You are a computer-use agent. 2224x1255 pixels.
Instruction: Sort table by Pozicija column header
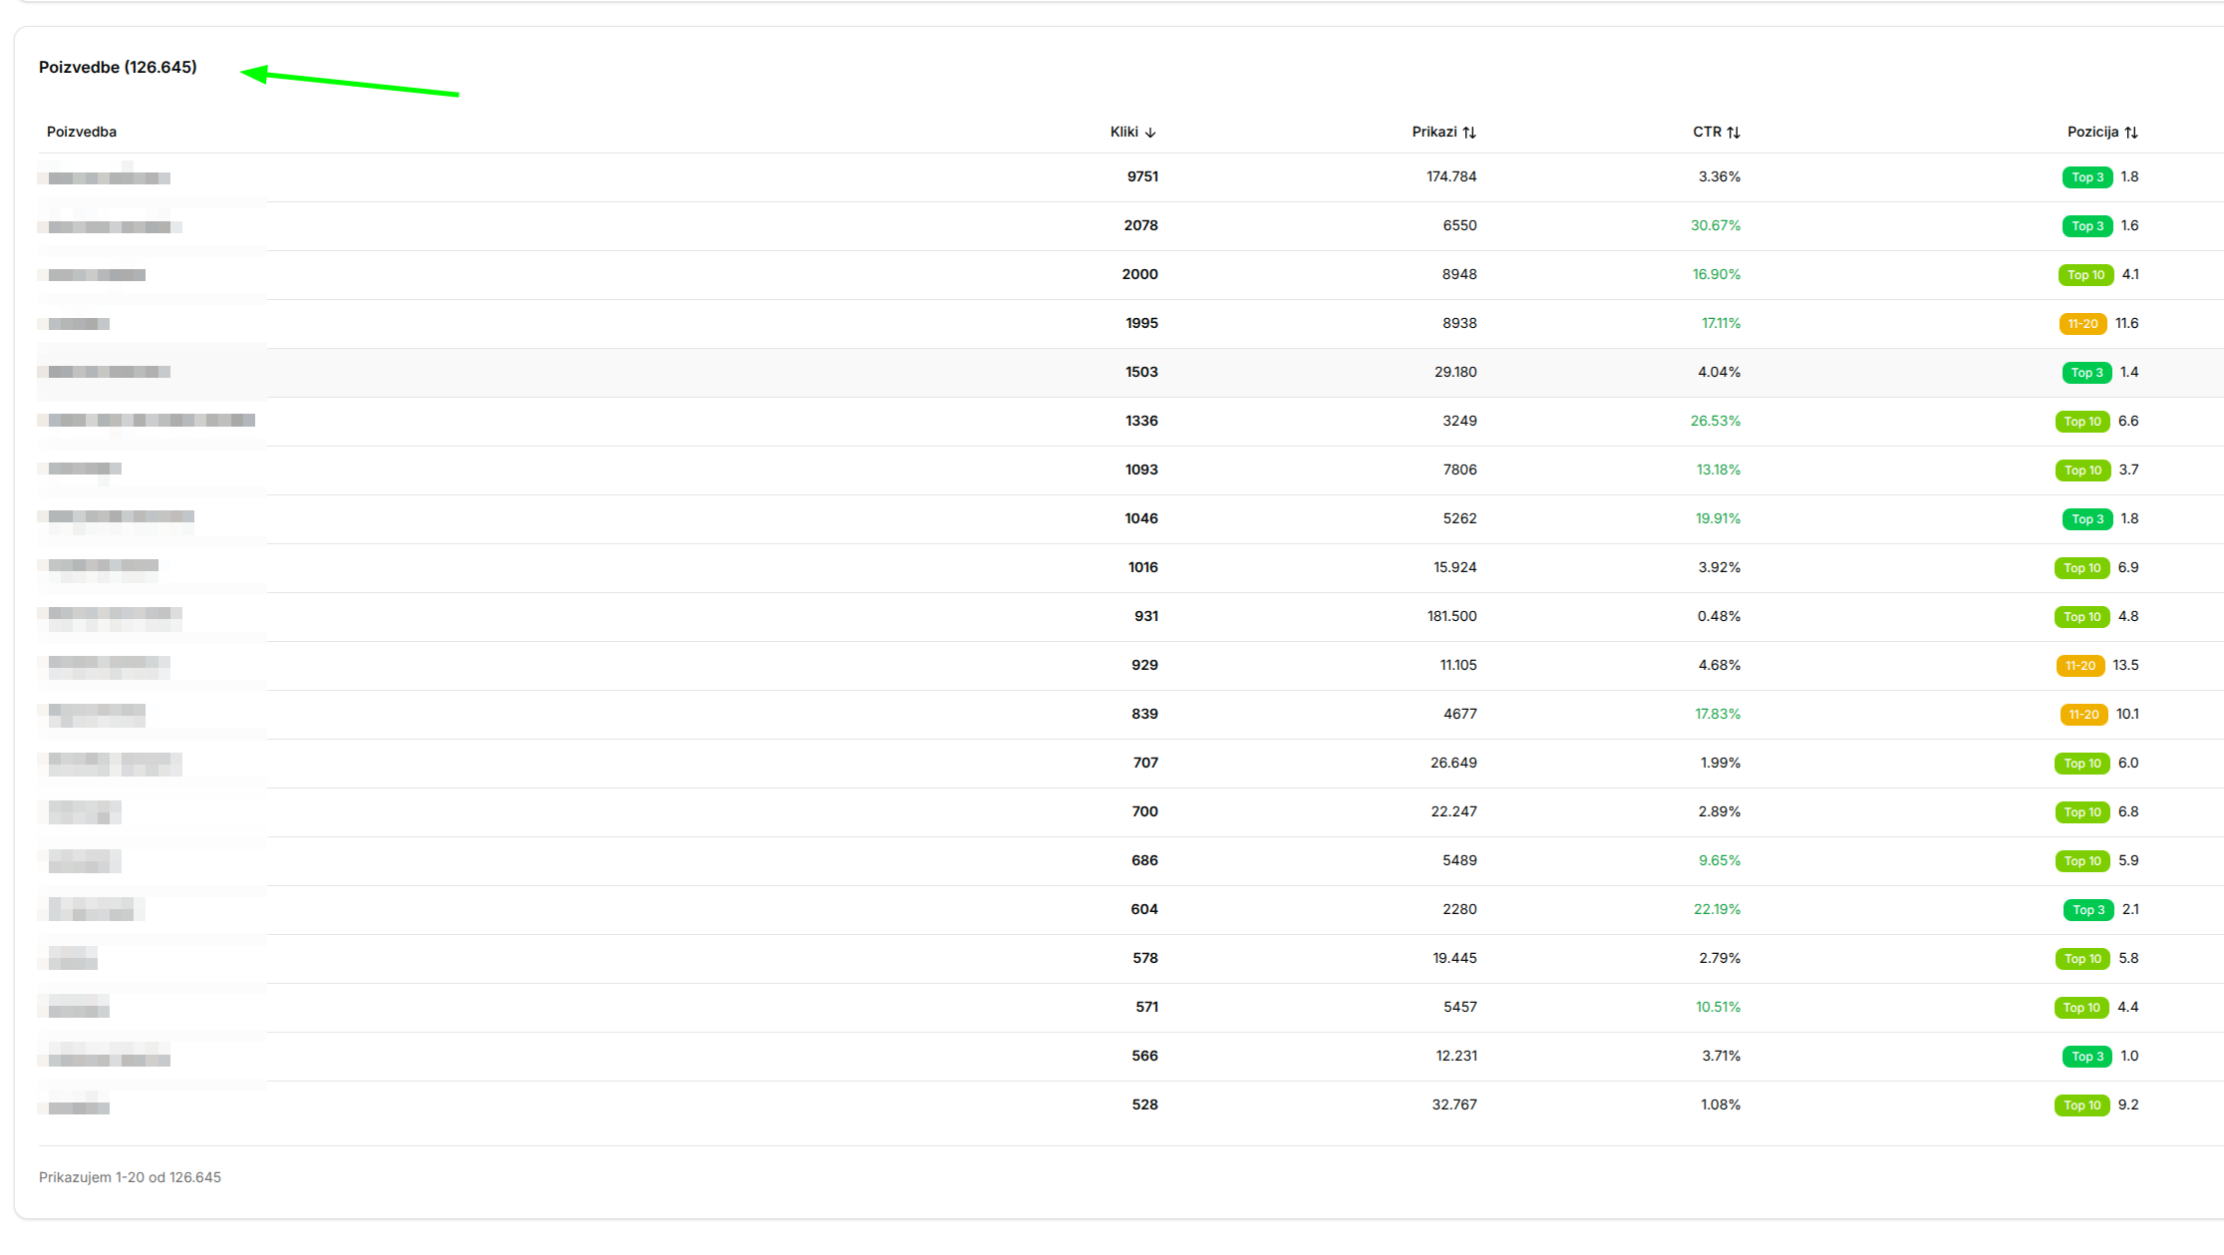(2092, 132)
